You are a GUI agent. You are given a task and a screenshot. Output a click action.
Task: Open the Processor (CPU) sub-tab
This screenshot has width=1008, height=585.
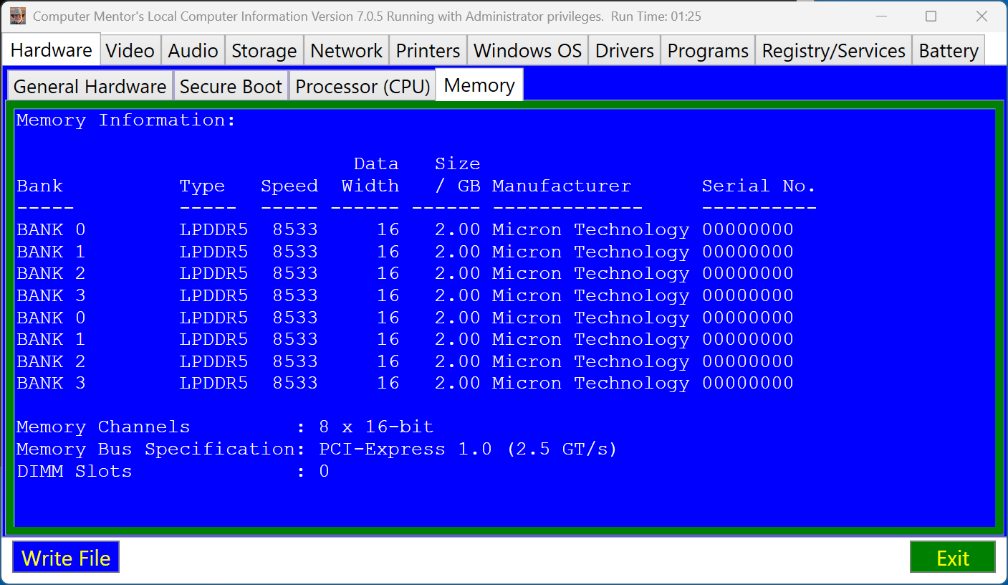coord(363,86)
